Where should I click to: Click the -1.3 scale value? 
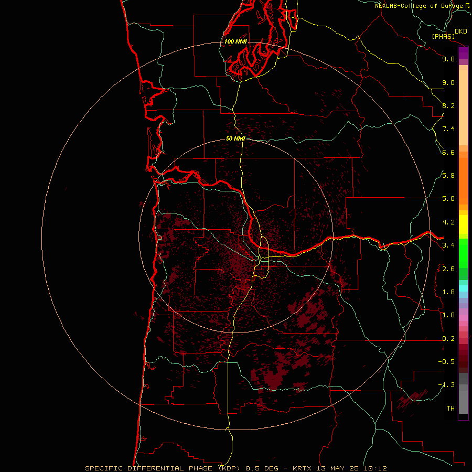(x=446, y=385)
